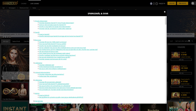Screen dimensions: 196x111
Task: Open 'Hvem er det styrende organ for Dansk777?'
Action: [53, 25]
